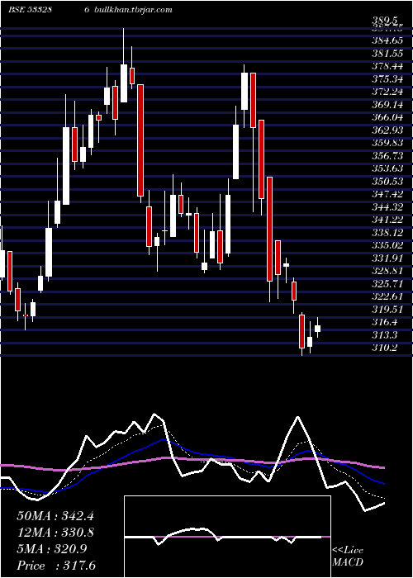Click the 335.02 price axis label

click(x=387, y=245)
